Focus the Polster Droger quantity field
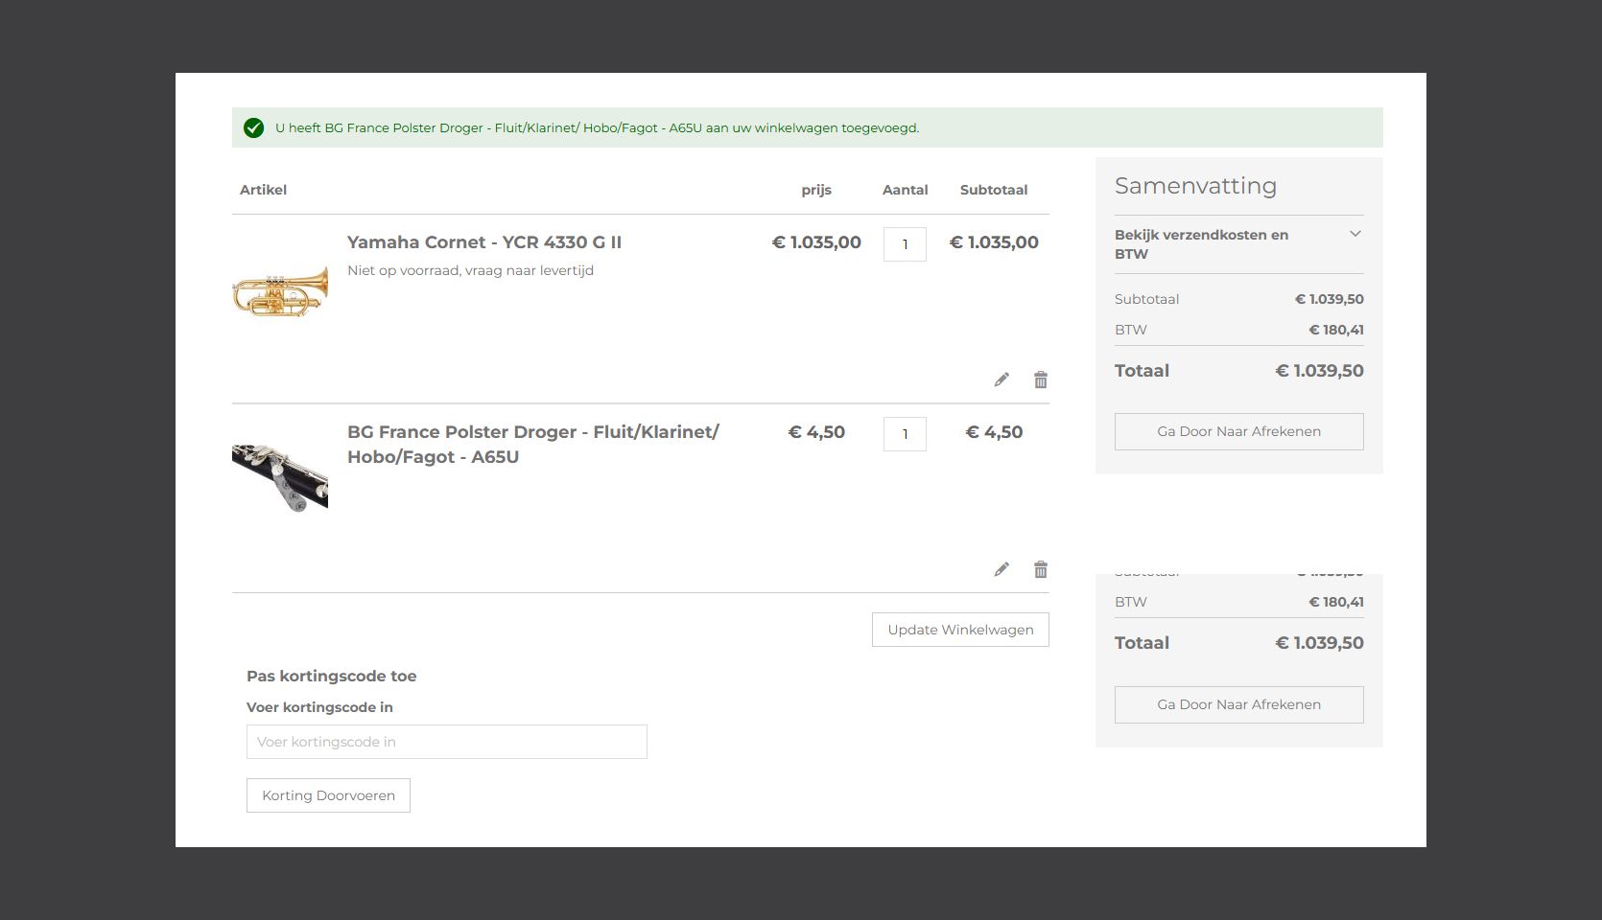Viewport: 1602px width, 920px height. pos(905,434)
